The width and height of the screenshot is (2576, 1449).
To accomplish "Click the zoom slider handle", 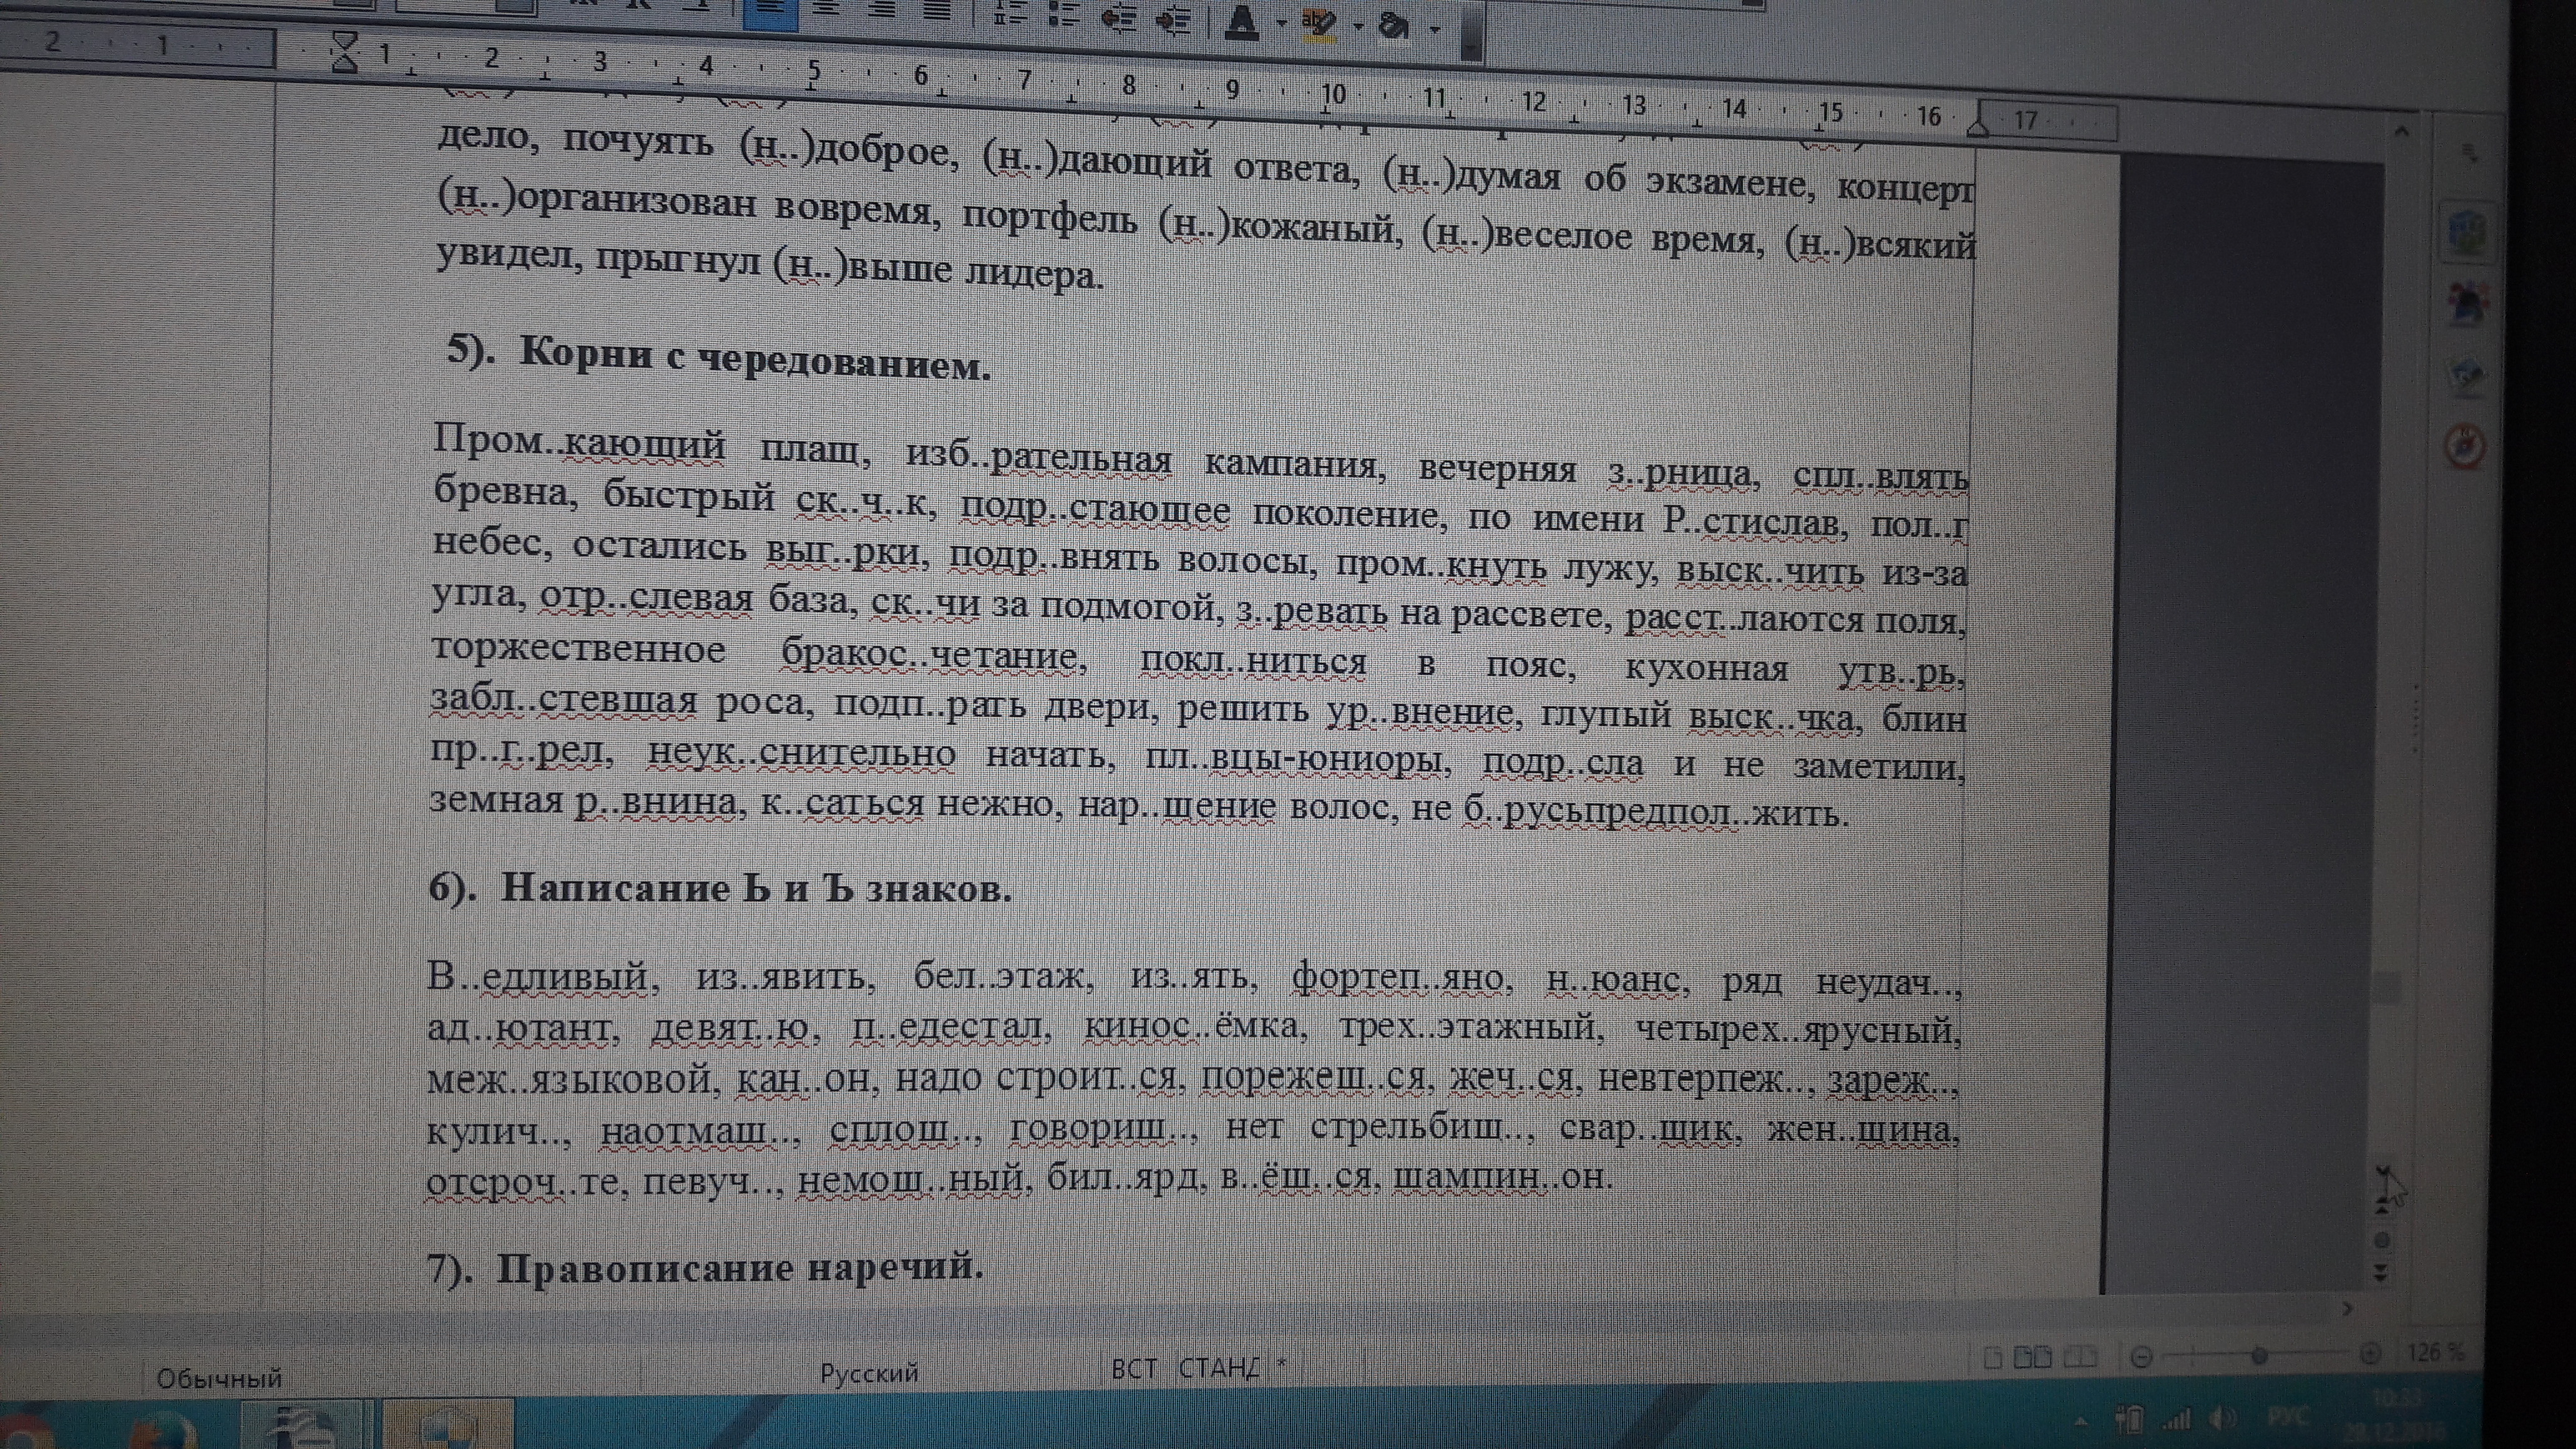I will (x=2259, y=1356).
